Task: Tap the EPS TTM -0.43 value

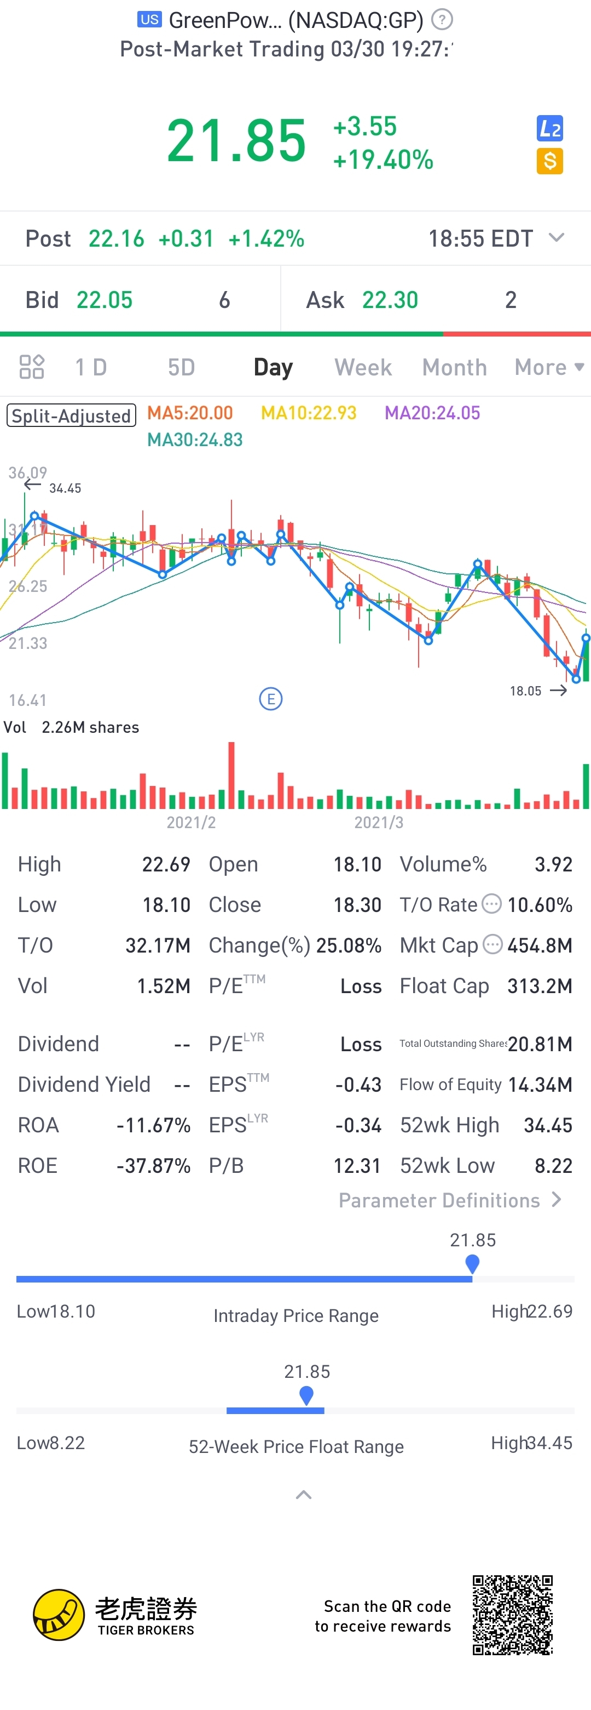Action: click(x=358, y=1085)
